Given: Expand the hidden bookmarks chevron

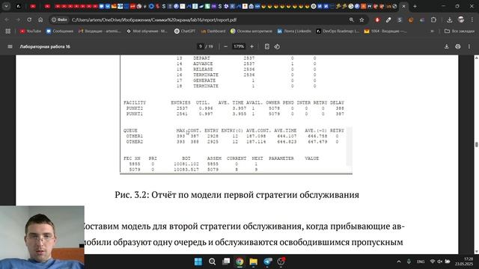Looking at the screenshot, I should point(432,31).
